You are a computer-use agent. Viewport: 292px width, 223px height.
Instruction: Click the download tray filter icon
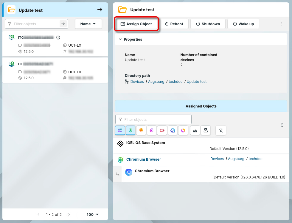(x=195, y=130)
